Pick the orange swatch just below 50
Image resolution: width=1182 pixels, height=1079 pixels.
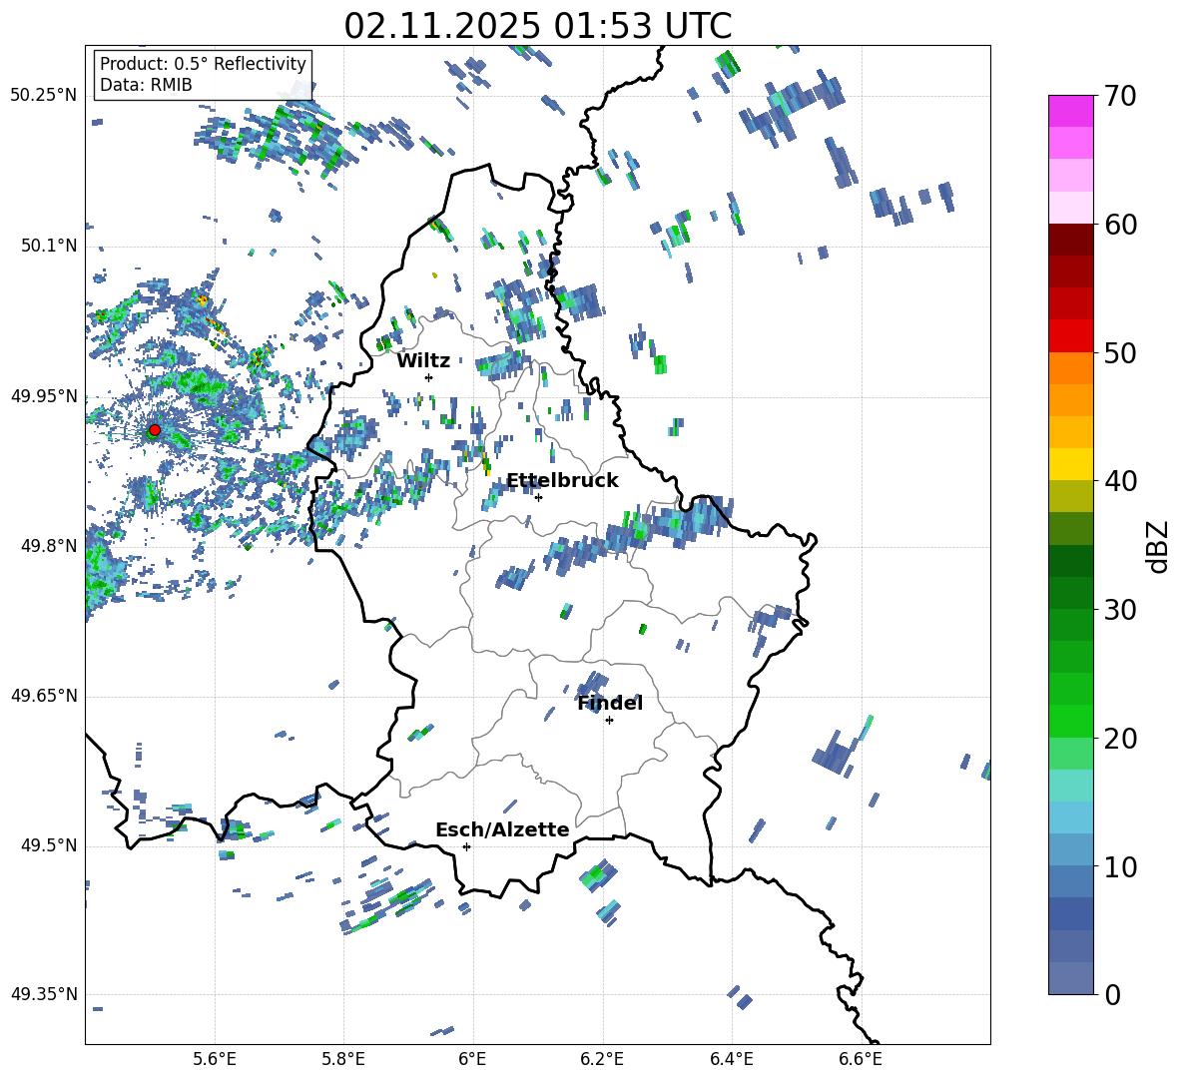(x=1070, y=368)
